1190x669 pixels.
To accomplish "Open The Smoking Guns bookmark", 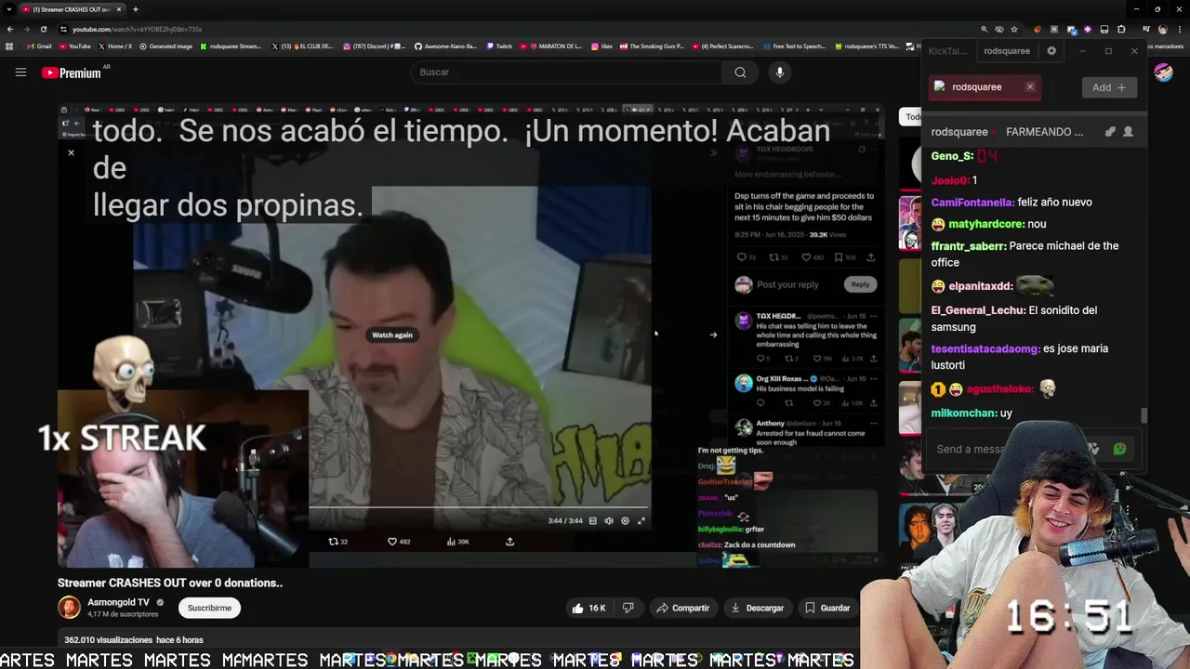I will (x=652, y=46).
